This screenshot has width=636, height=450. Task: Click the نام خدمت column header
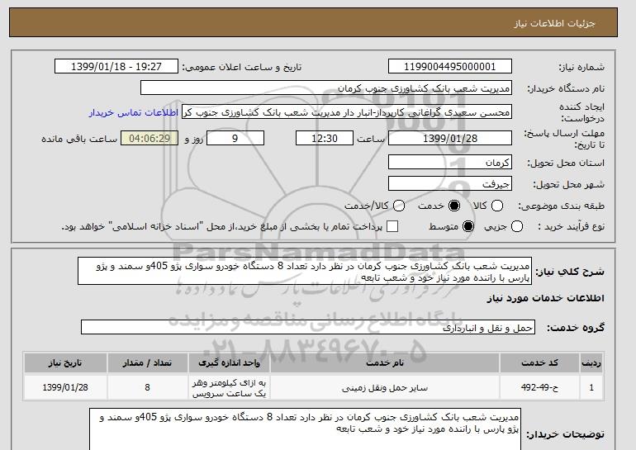tap(385, 362)
